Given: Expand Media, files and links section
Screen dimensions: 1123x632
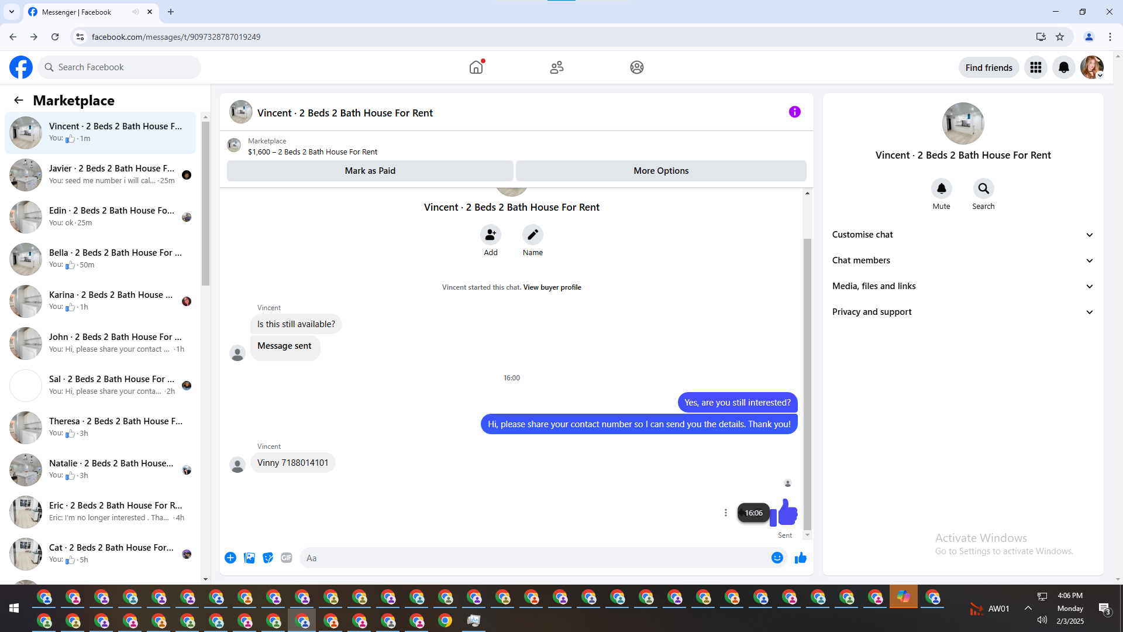Looking at the screenshot, I should 963,286.
